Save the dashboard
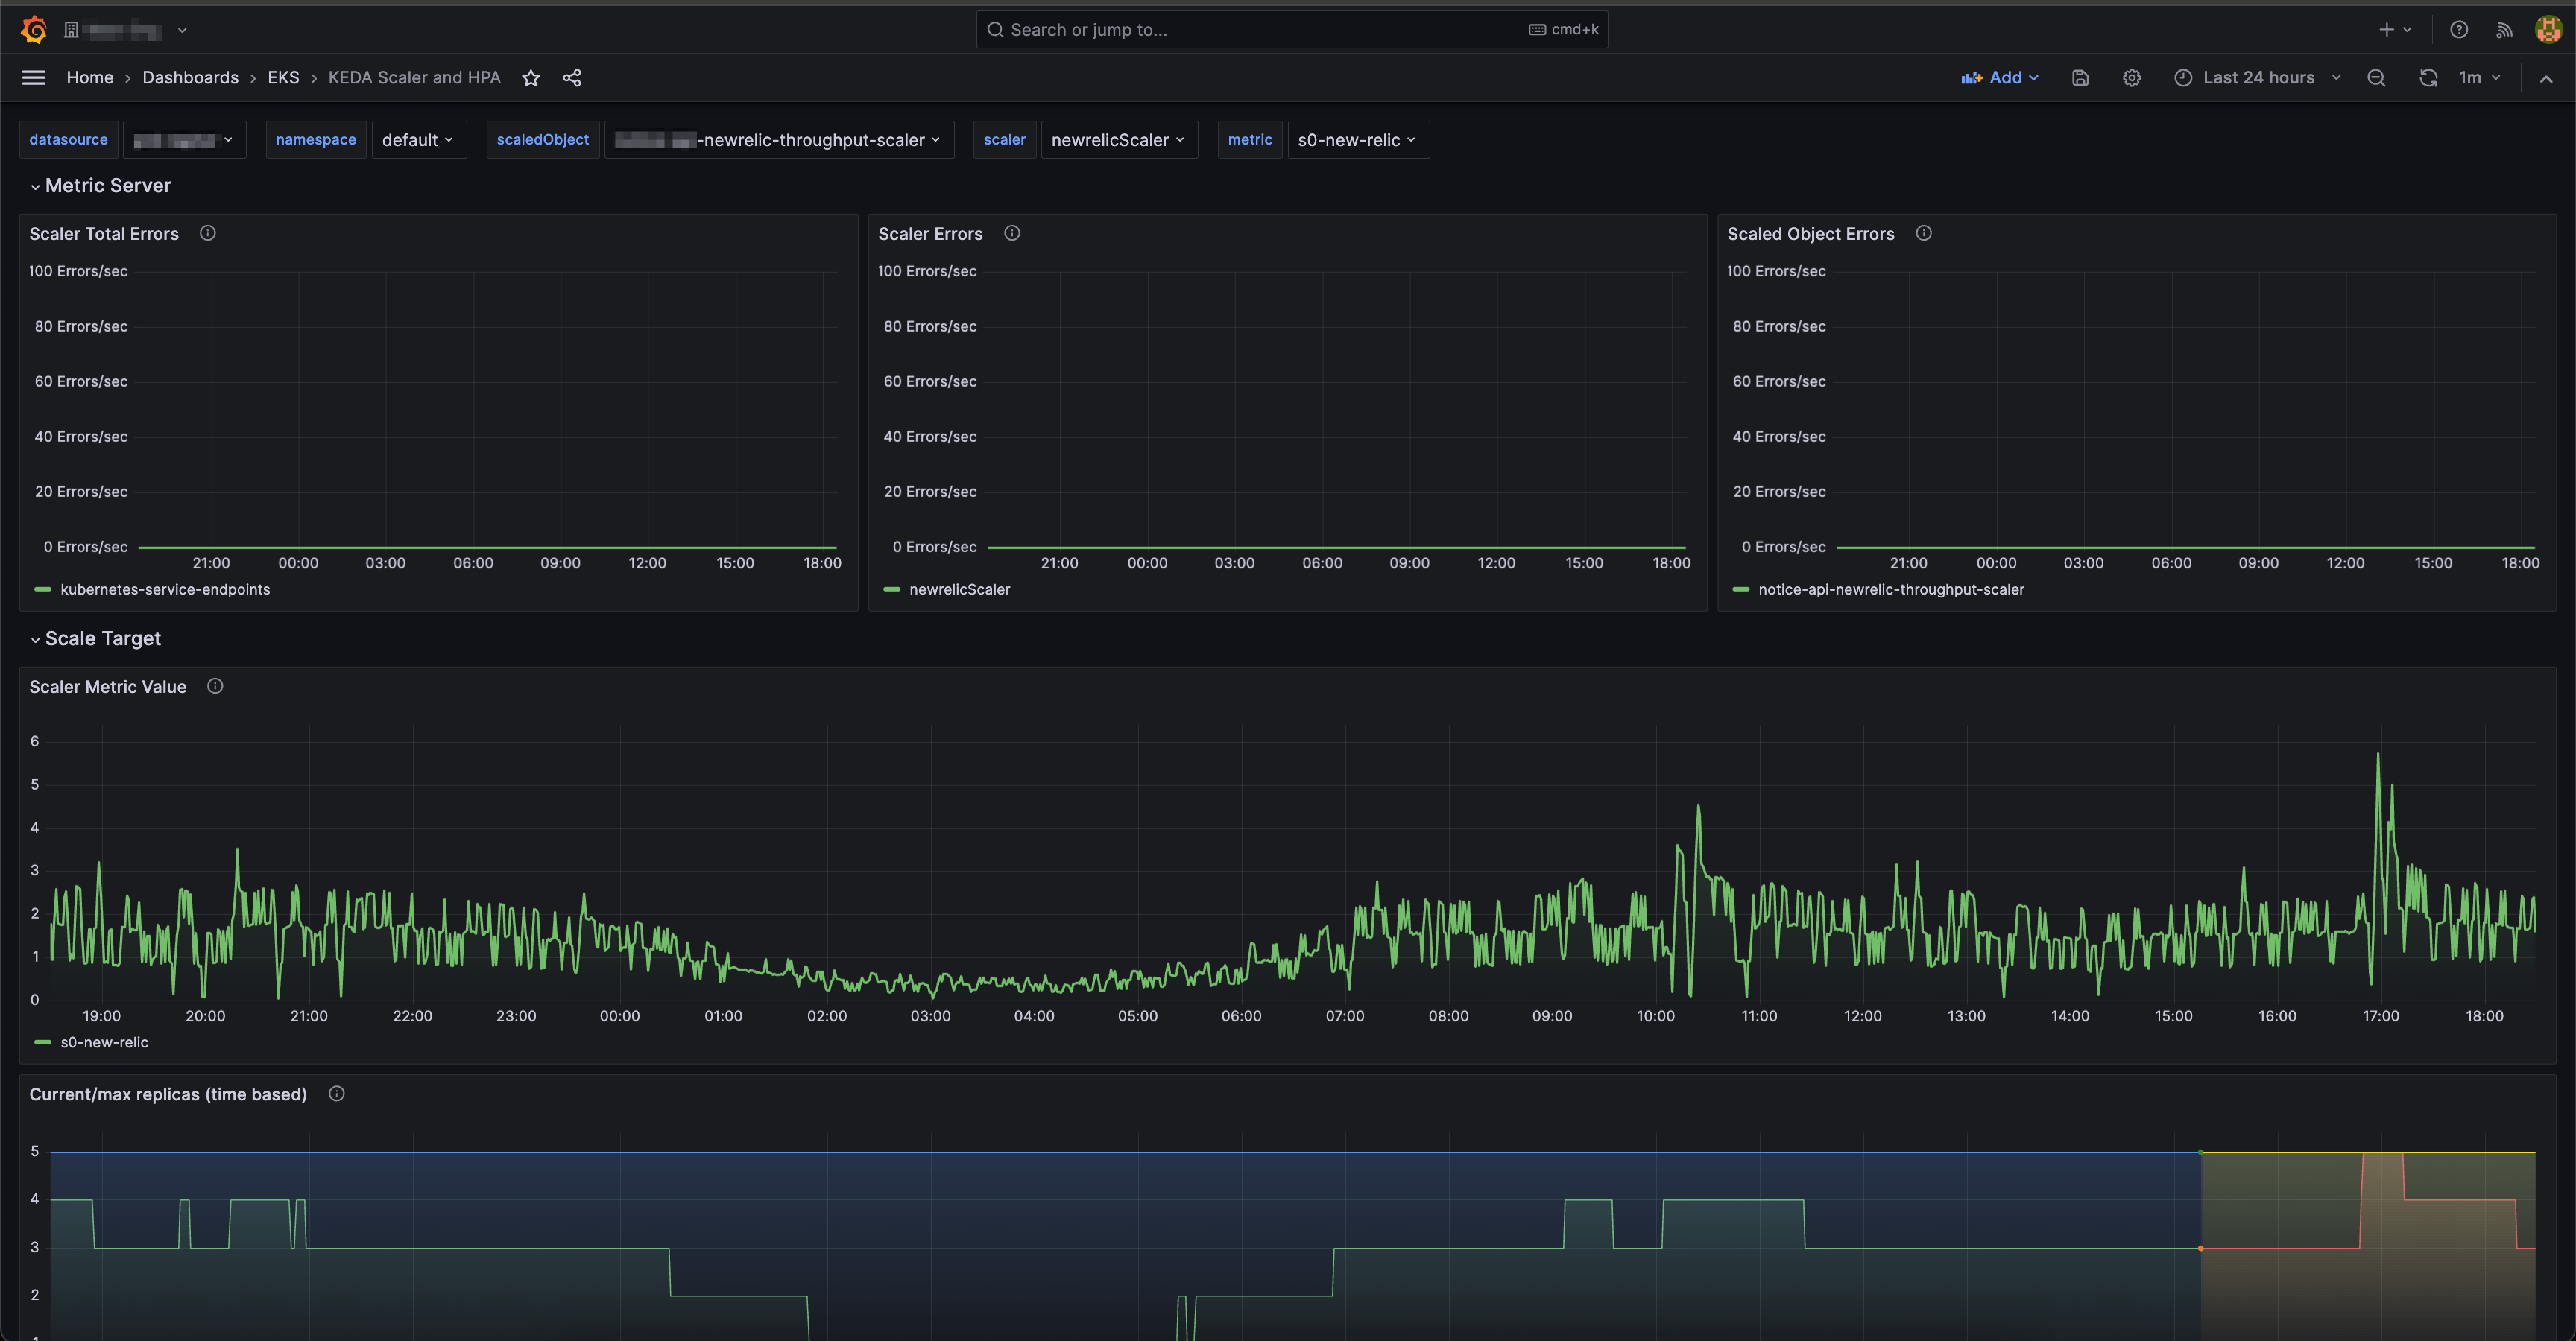Viewport: 2576px width, 1341px height. tap(2080, 77)
